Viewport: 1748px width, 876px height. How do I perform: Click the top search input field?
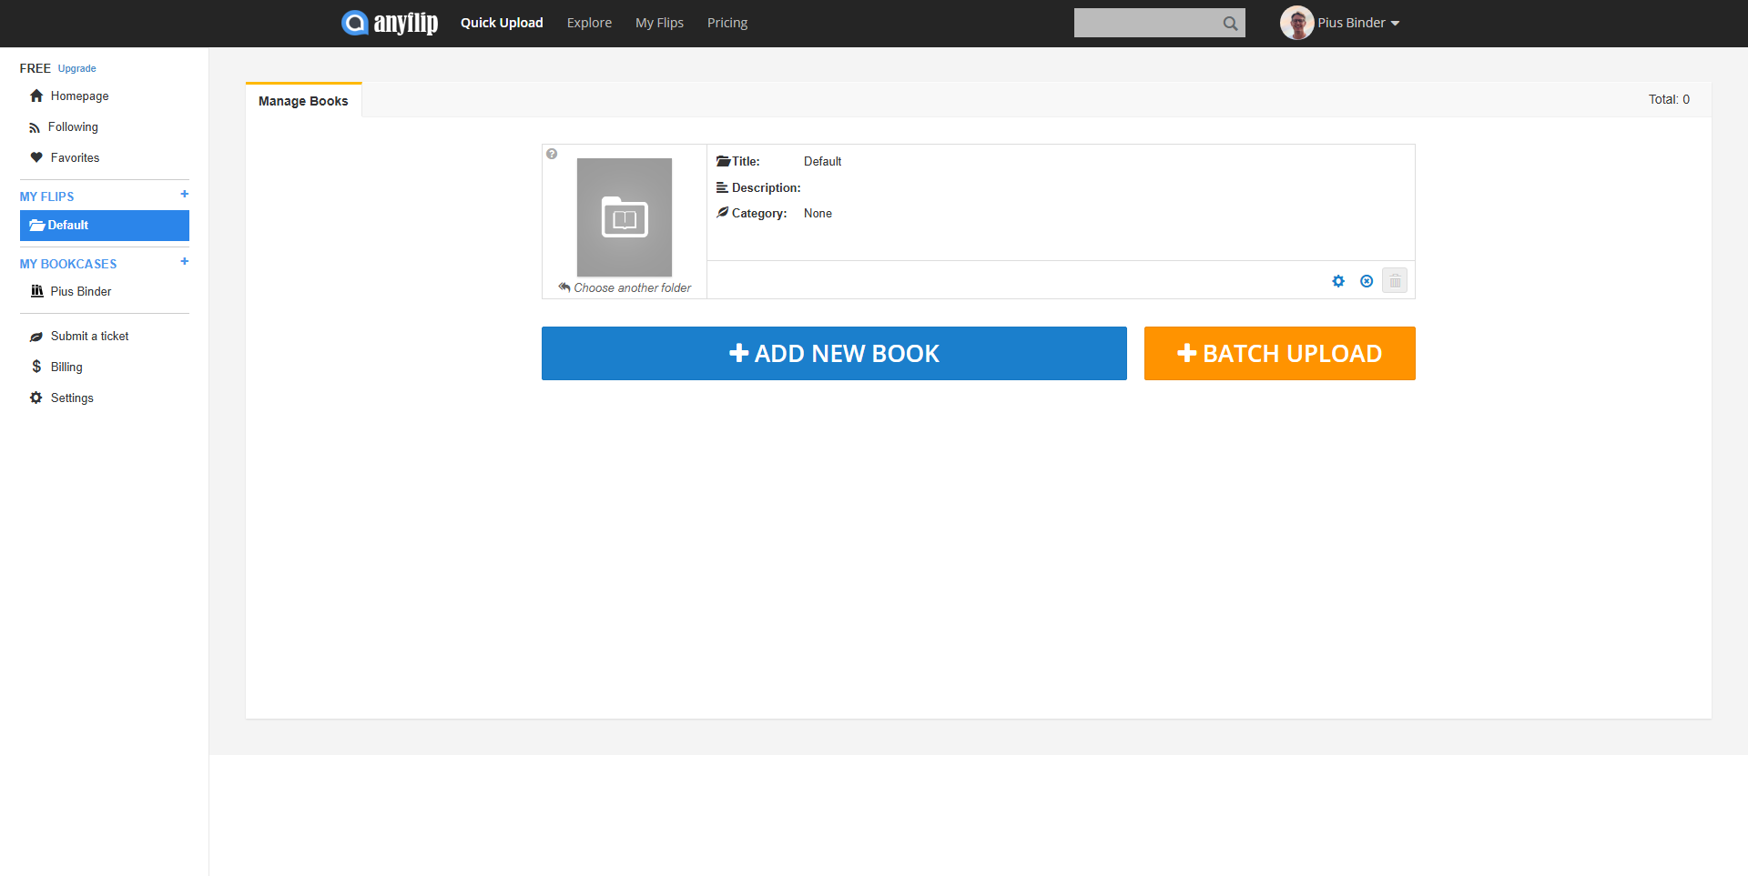(1145, 24)
